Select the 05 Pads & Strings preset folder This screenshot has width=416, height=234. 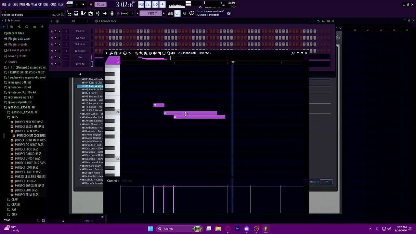[90, 86]
